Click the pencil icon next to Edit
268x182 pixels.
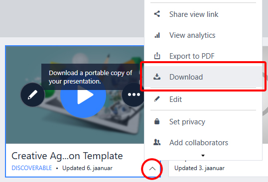pos(157,99)
